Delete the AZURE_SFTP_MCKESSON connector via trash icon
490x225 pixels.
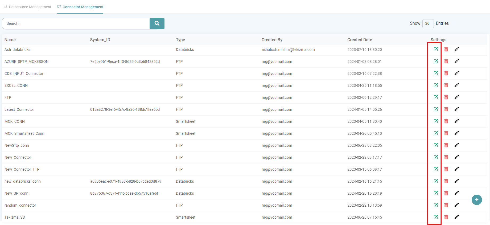446,61
